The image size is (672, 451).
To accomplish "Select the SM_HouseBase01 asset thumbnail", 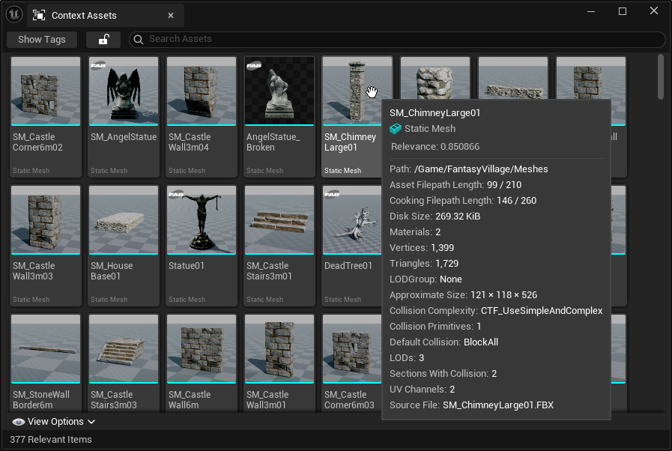I will 124,220.
